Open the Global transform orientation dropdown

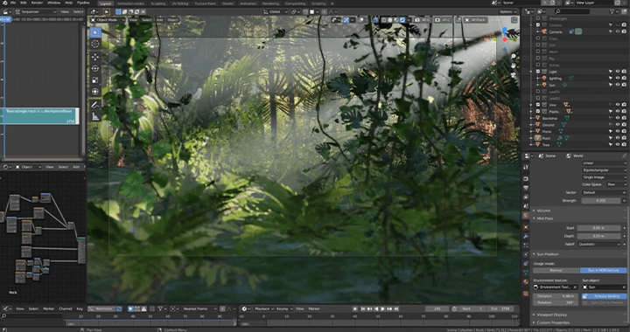276,12
